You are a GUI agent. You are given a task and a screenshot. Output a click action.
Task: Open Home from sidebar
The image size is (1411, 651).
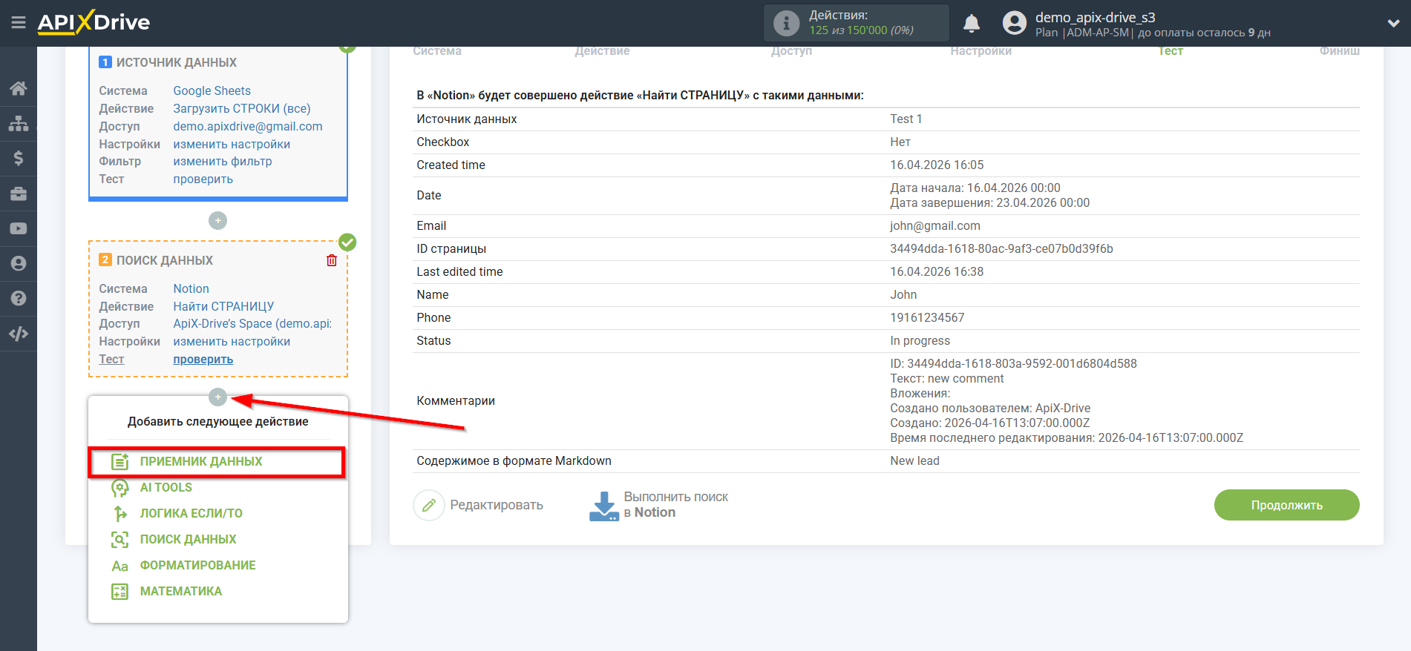19,88
